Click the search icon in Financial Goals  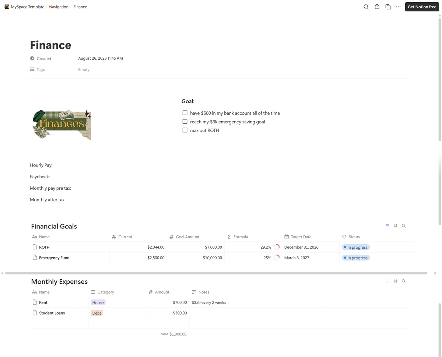coord(404,226)
